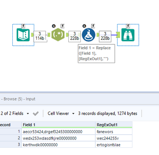
Task: Select cell fanewors
Action: tap(114, 131)
